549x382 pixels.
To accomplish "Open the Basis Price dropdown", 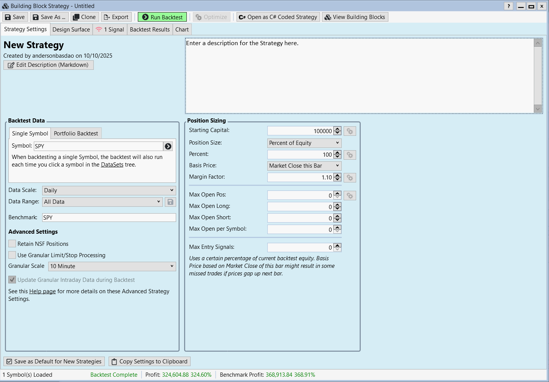I will click(304, 166).
